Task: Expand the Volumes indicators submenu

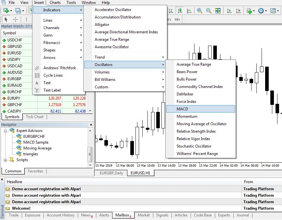Action: [x=125, y=72]
